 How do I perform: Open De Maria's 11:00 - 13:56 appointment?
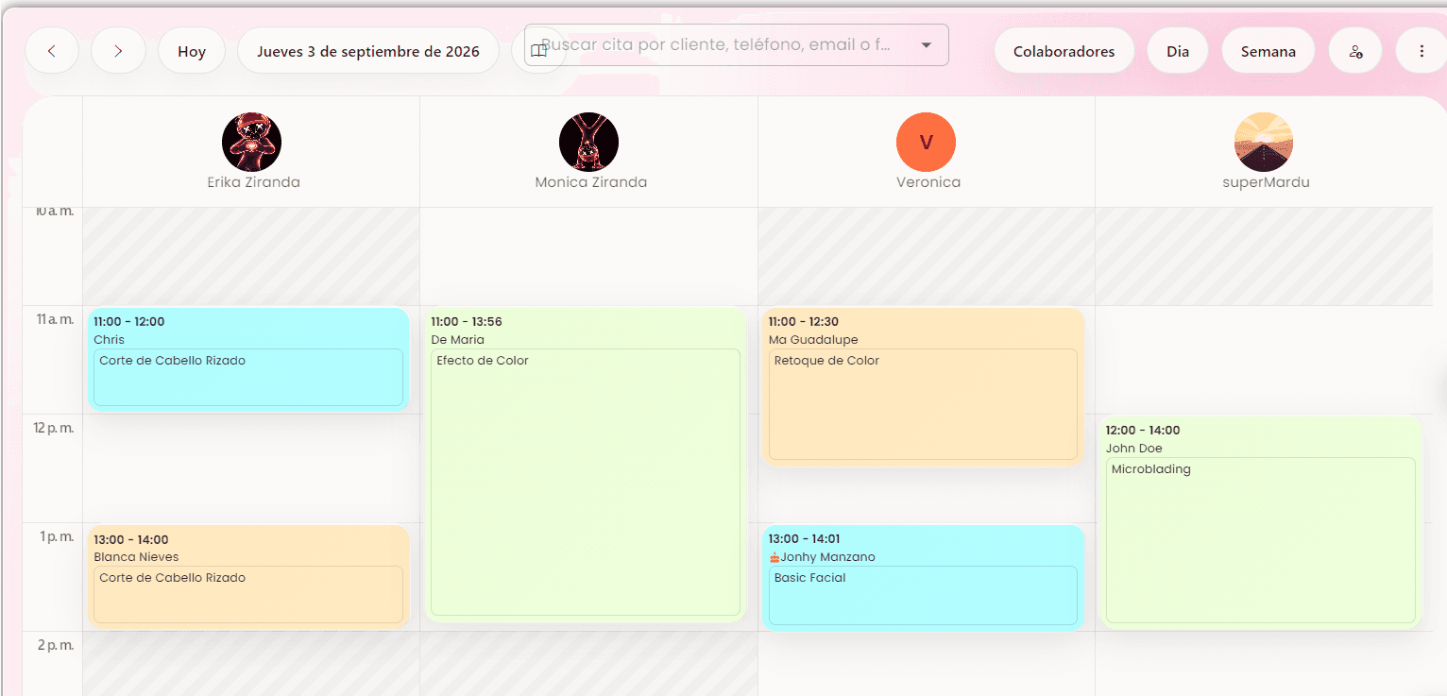coord(586,465)
